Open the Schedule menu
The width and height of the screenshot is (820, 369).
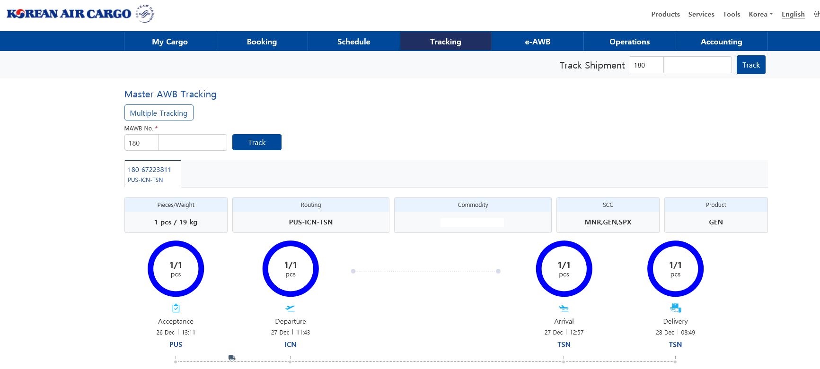pyautogui.click(x=354, y=42)
